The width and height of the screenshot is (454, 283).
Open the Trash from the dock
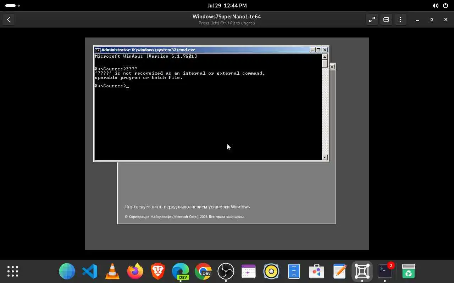point(409,271)
